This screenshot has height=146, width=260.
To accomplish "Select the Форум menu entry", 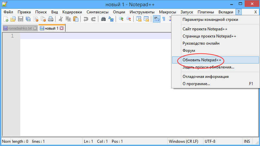I will [x=216, y=51].
